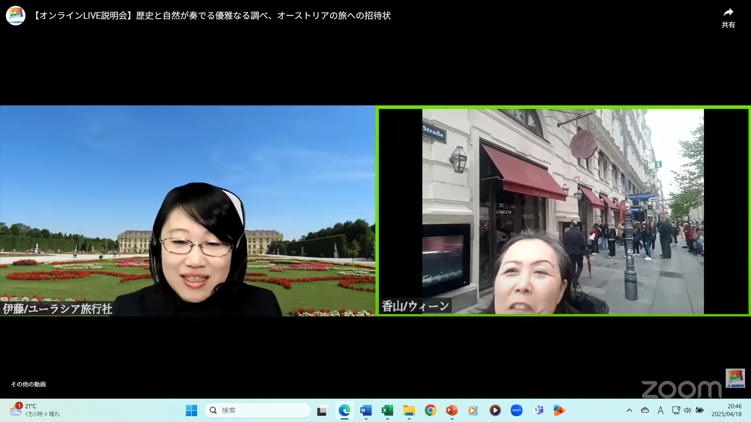This screenshot has width=751, height=422.
Task: Click the Eurasia channel logo watermark
Action: [735, 378]
